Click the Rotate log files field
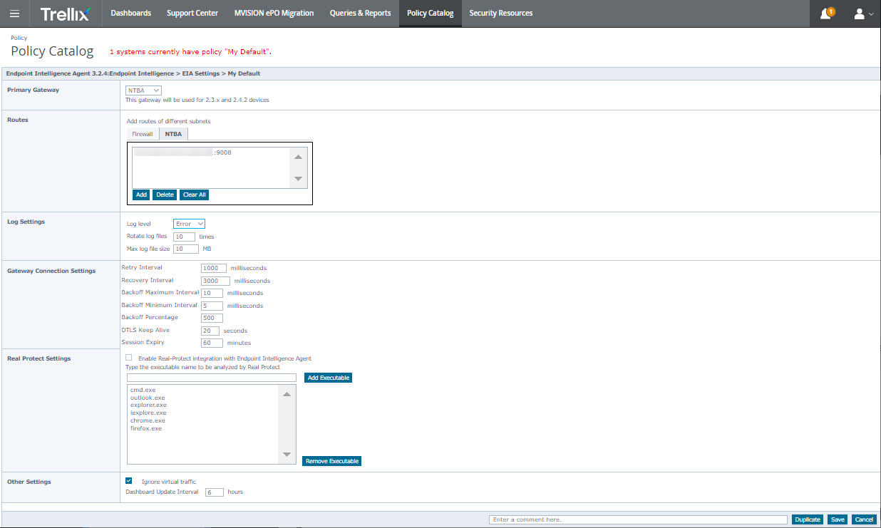The width and height of the screenshot is (881, 528). tap(184, 237)
